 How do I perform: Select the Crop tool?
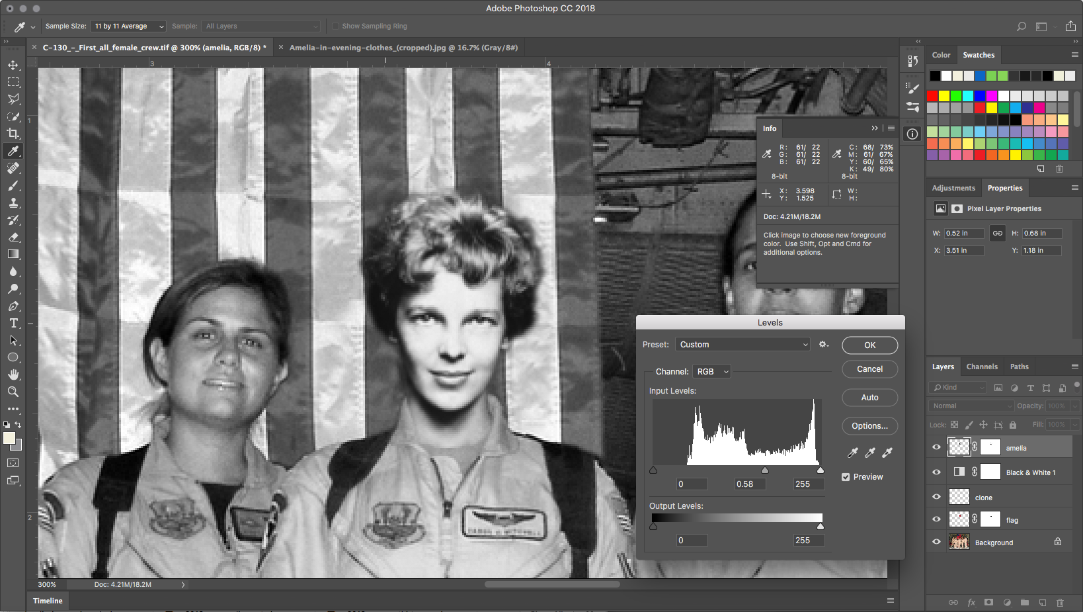pyautogui.click(x=13, y=134)
